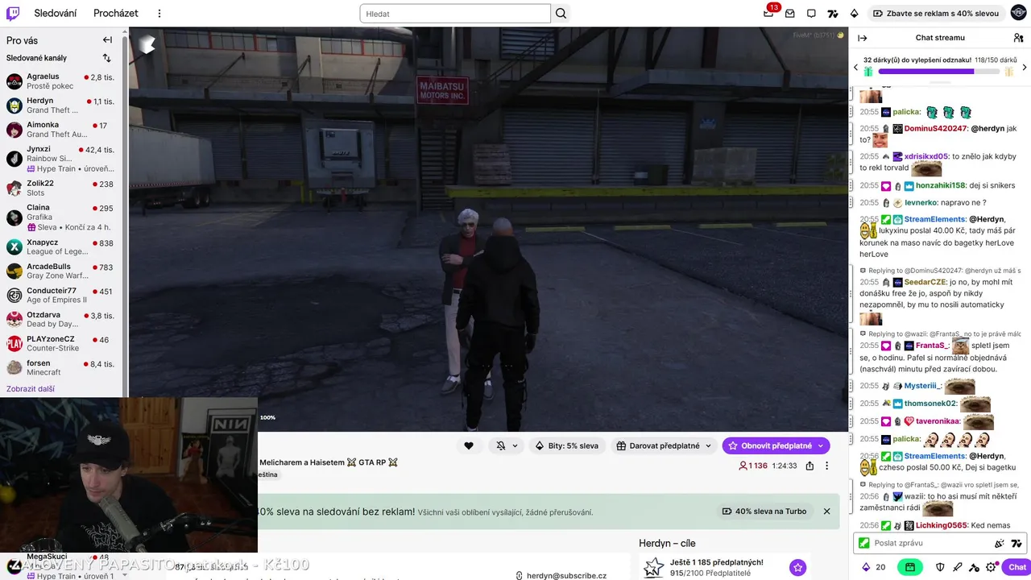The width and height of the screenshot is (1031, 580).
Task: Click the 40% sleva na Turbo button
Action: 764,512
